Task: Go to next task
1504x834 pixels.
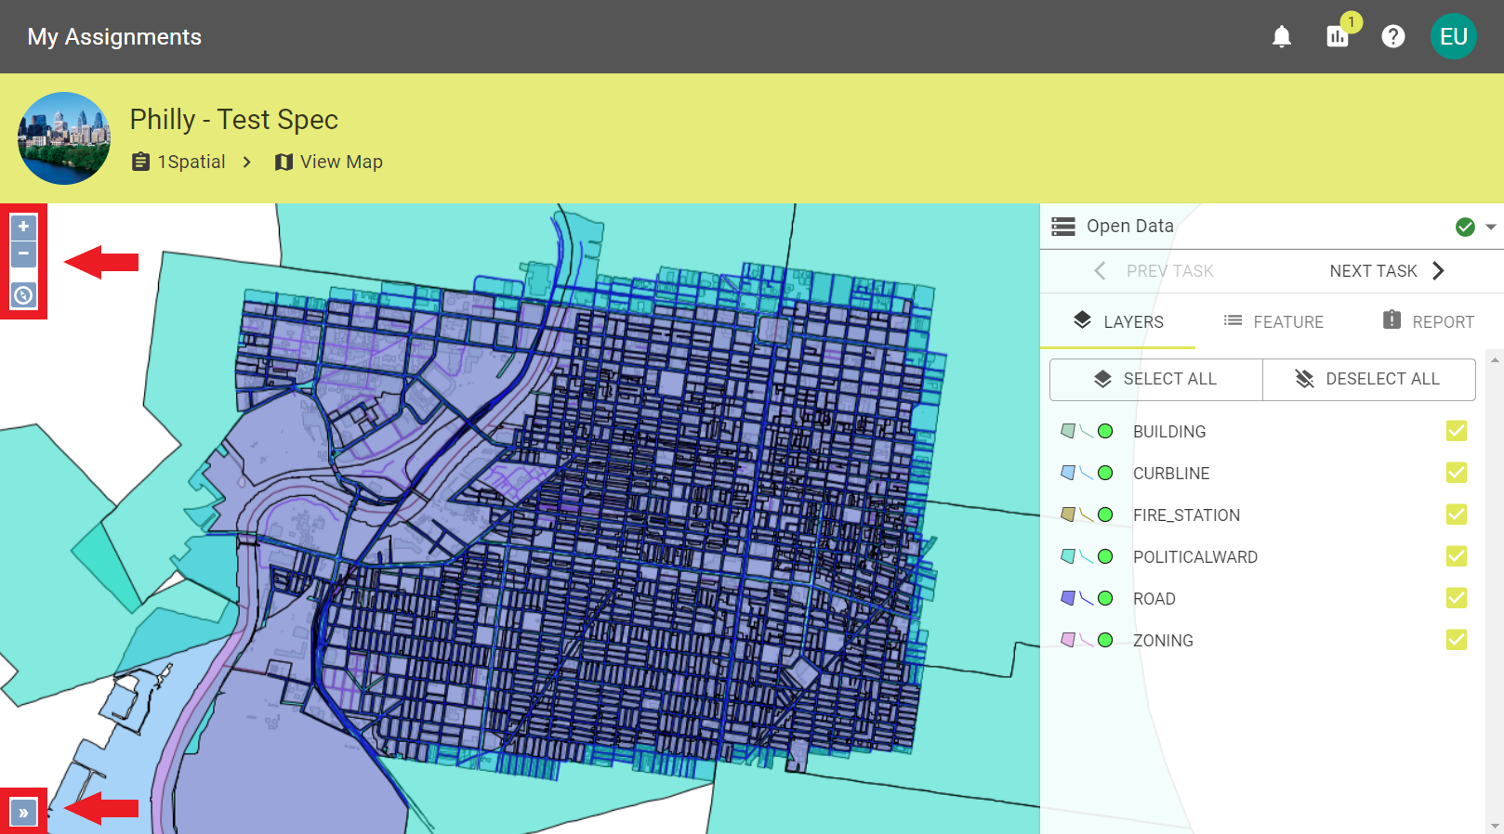Action: (x=1387, y=271)
